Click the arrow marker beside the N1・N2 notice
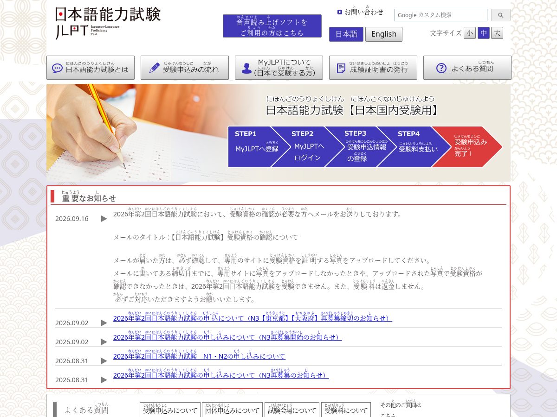The height and width of the screenshot is (417, 557). click(x=104, y=361)
